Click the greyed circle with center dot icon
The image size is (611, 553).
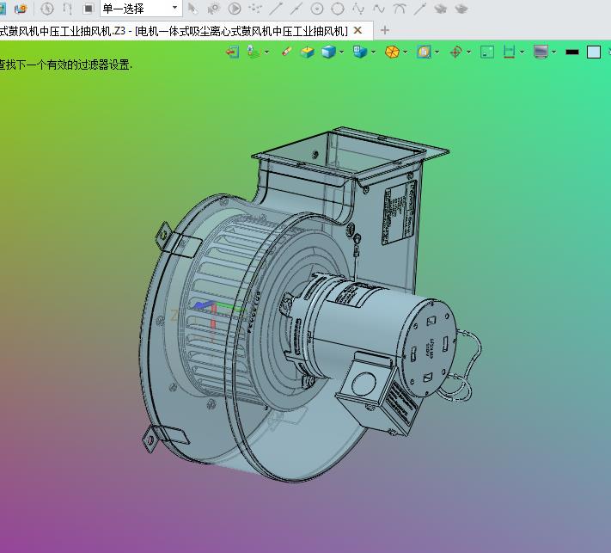click(x=317, y=9)
